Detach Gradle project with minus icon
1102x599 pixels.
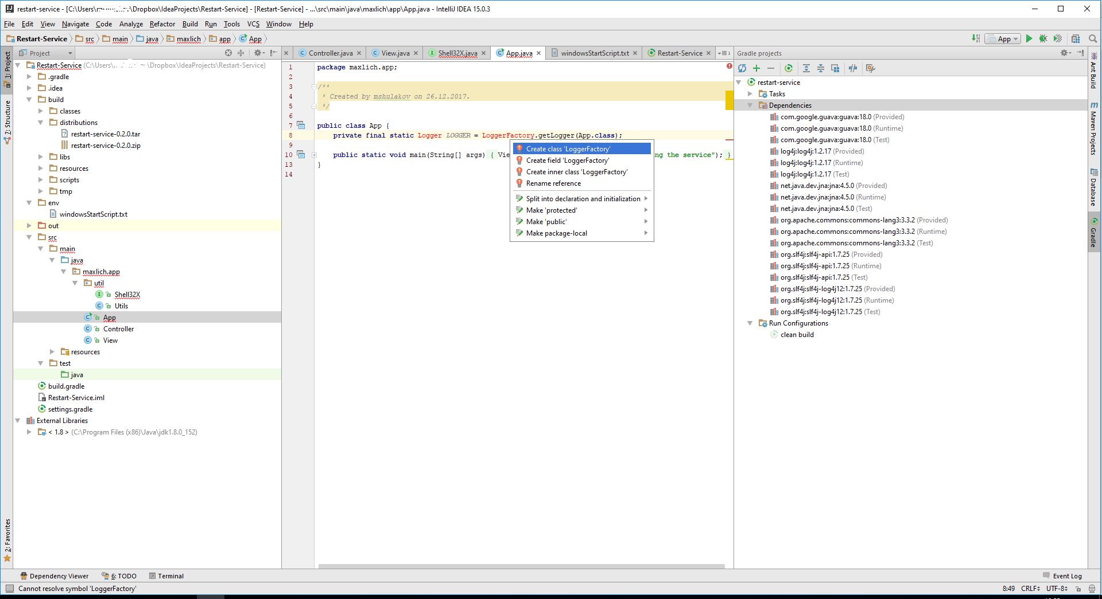[x=771, y=68]
